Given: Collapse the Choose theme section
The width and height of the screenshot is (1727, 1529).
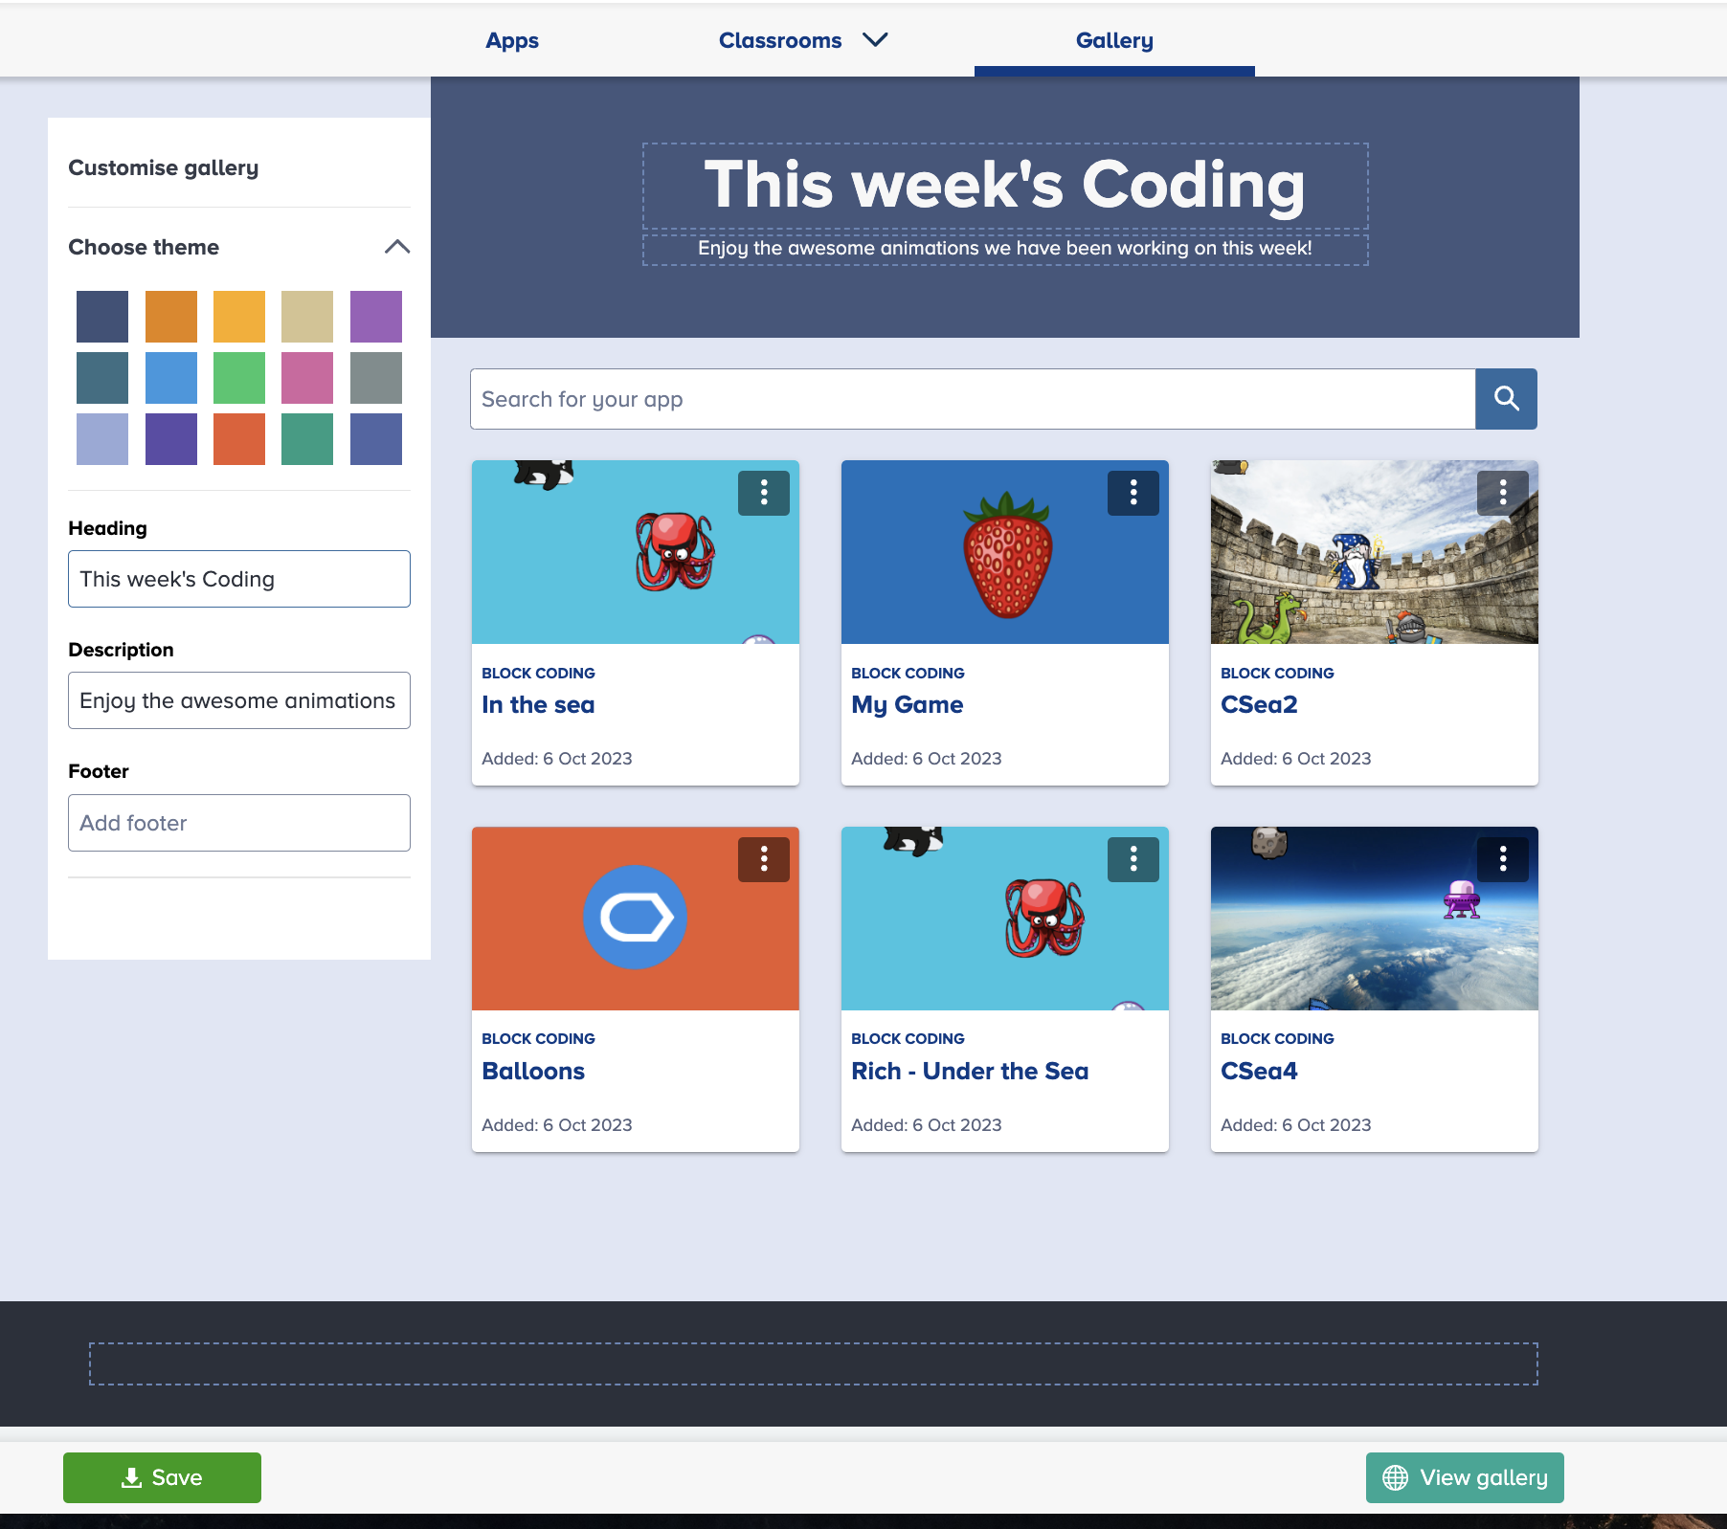Looking at the screenshot, I should (x=396, y=247).
